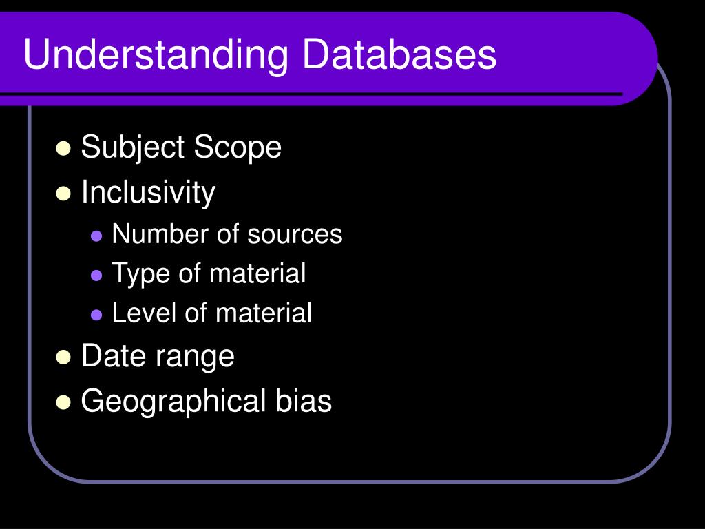The width and height of the screenshot is (705, 529).
Task: Select the Number of sources sub-item text
Action: pos(227,234)
